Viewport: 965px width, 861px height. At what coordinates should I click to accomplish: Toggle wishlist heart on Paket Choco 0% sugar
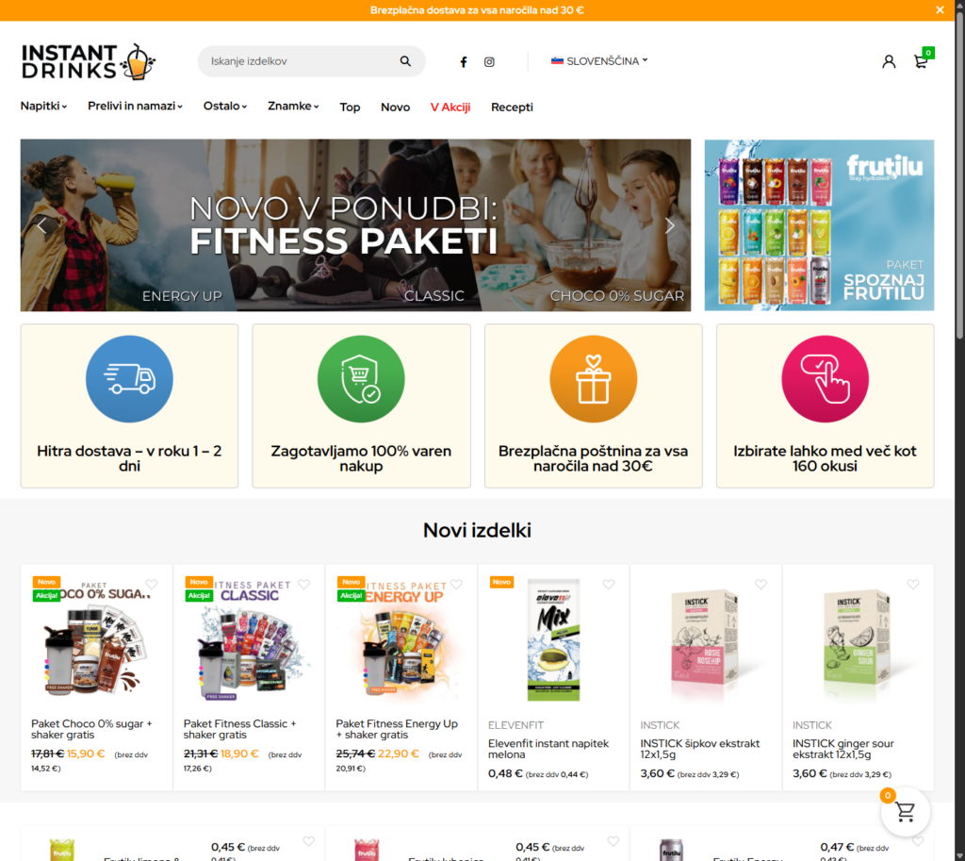click(x=152, y=584)
